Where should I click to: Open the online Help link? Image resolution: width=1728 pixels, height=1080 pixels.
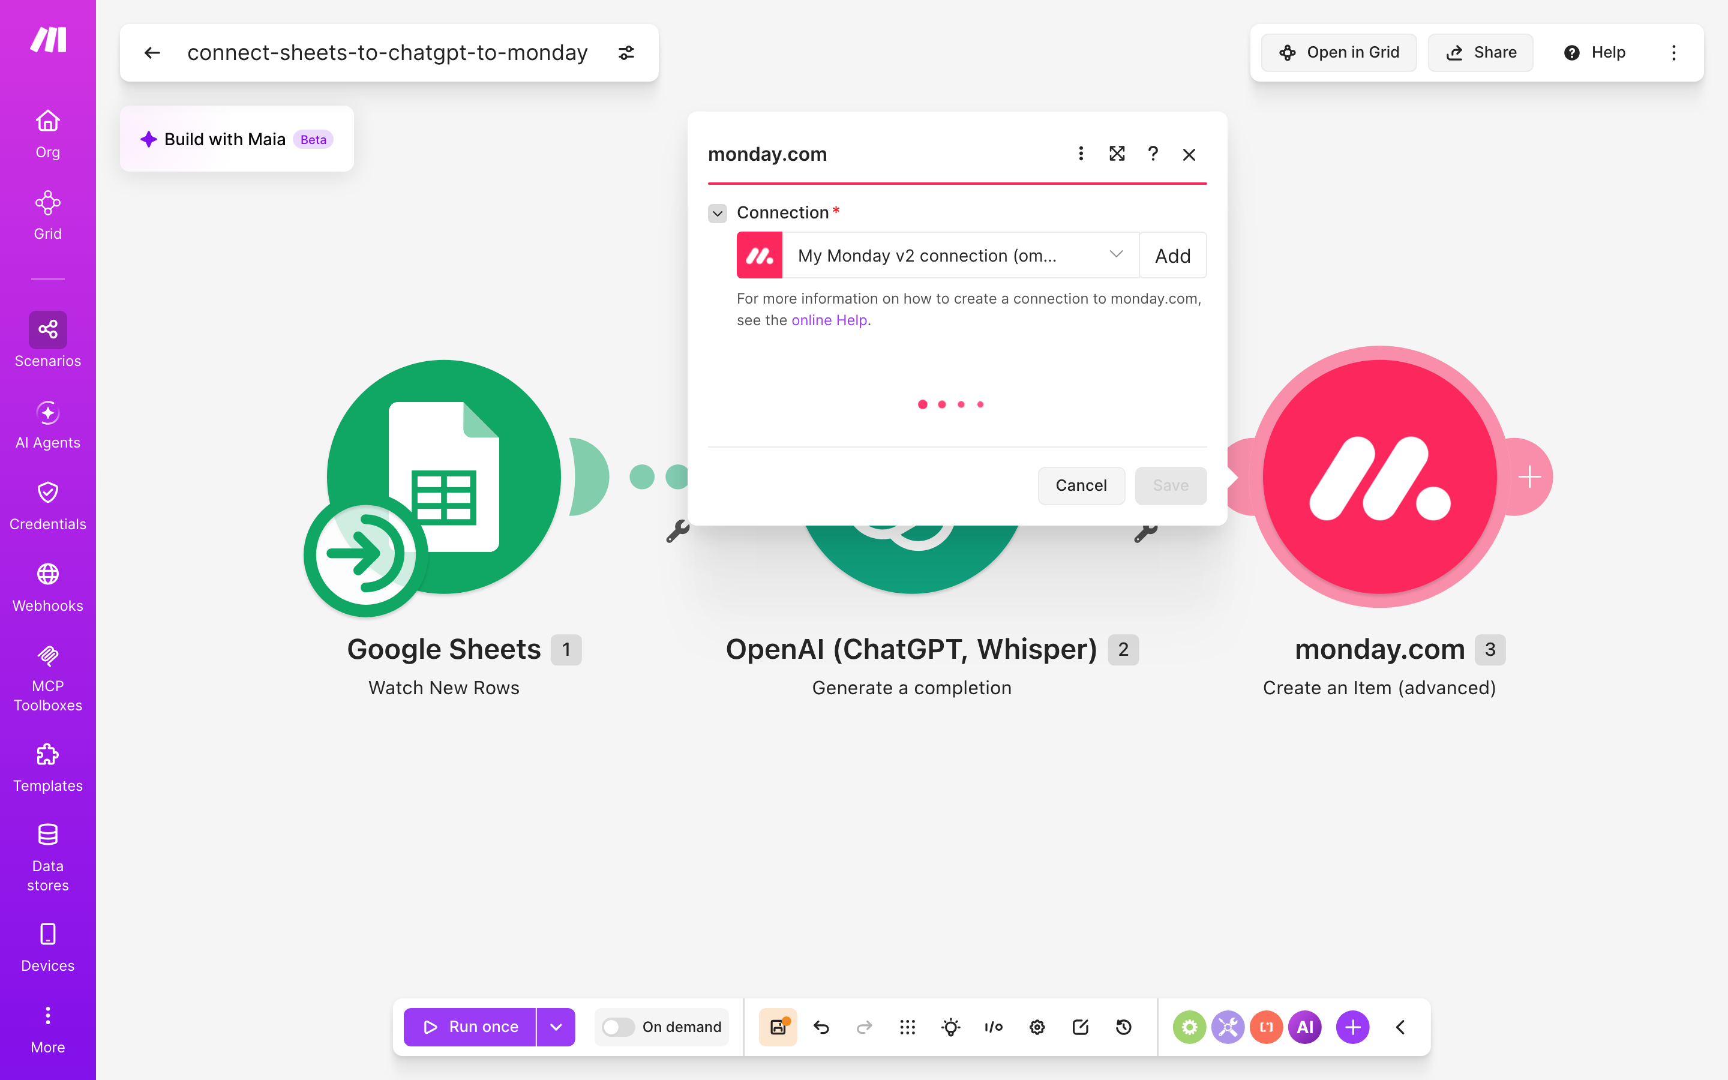[829, 320]
